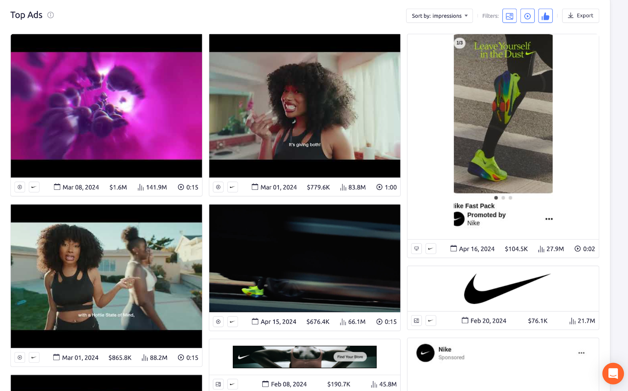Click image type icon on Feb 08 ad
The image size is (628, 391).
tap(218, 384)
